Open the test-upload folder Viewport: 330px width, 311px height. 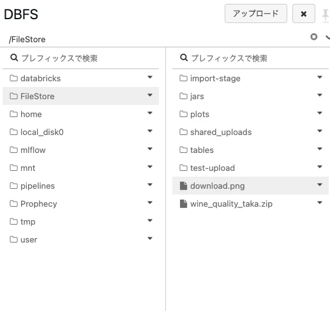pyautogui.click(x=250, y=168)
